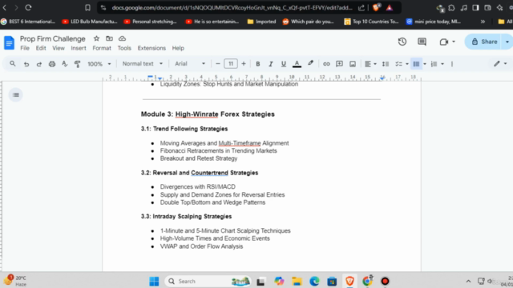The width and height of the screenshot is (513, 288).
Task: Click the taskbar Search box
Action: (208, 281)
